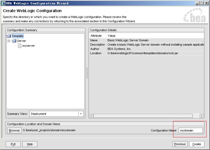
Task: Select the Server tree item label
Action: click(22, 41)
